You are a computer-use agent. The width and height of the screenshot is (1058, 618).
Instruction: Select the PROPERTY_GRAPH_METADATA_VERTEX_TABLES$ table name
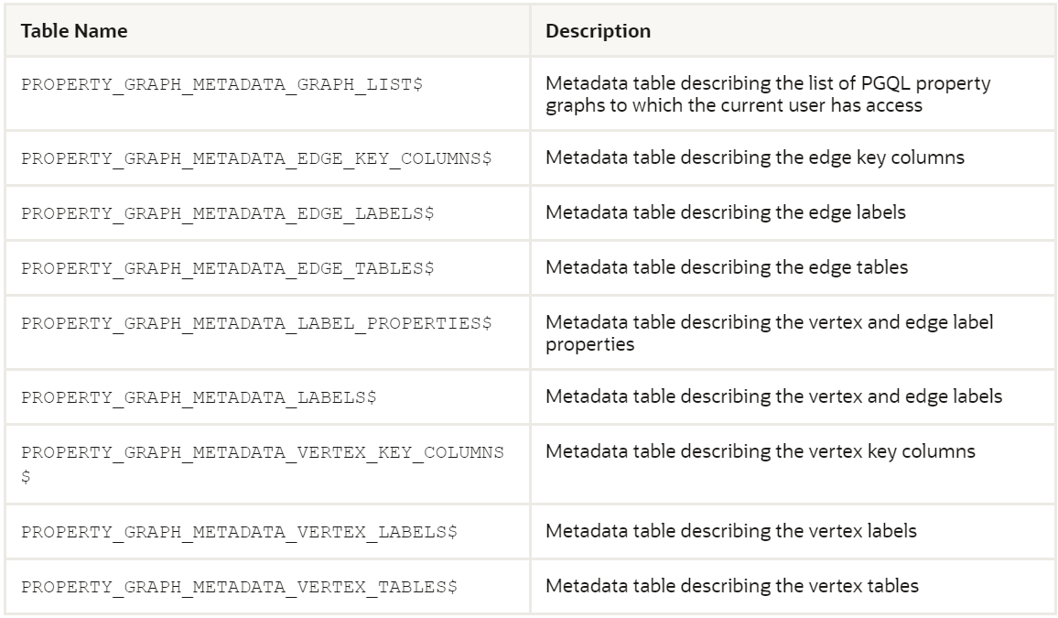(236, 586)
